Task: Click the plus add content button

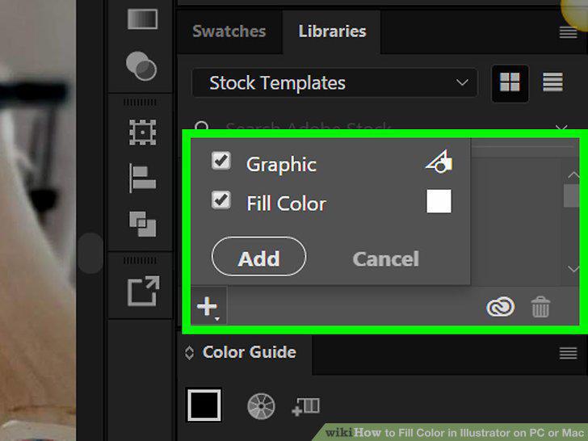Action: 208,308
